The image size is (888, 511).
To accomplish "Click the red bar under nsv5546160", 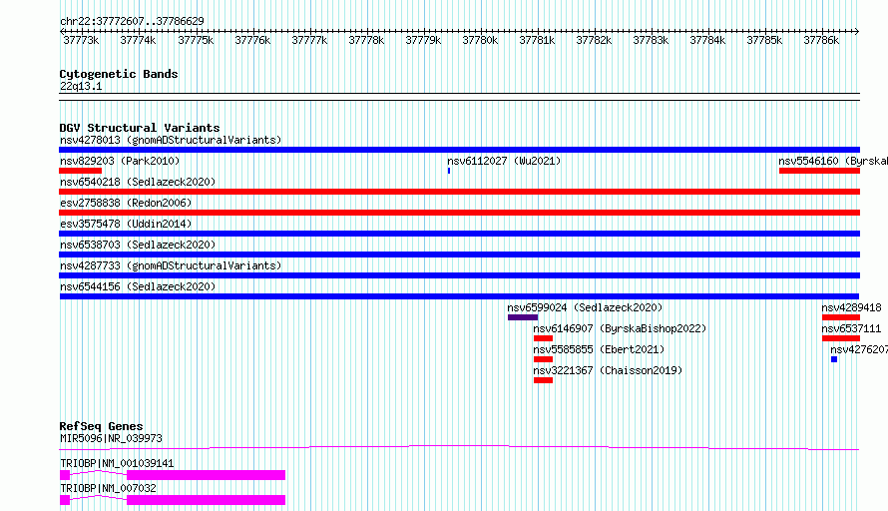I will 819,171.
